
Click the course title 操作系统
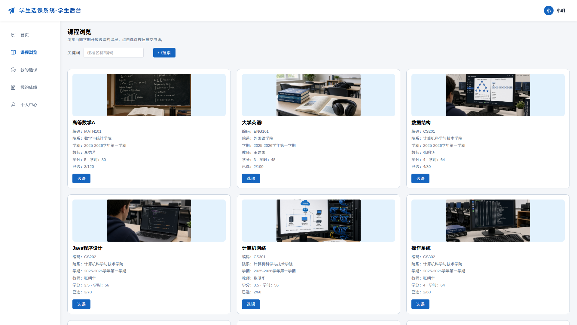421,248
